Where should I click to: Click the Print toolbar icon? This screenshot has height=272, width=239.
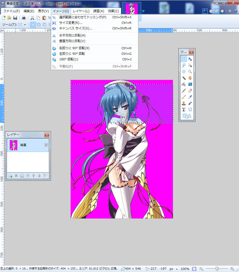coord(24,17)
